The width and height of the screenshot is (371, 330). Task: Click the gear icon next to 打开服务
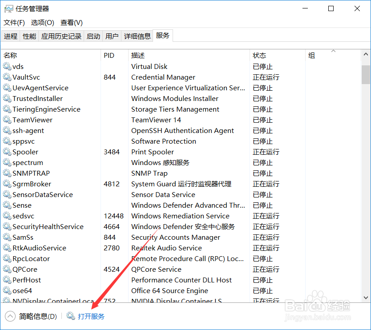click(71, 316)
